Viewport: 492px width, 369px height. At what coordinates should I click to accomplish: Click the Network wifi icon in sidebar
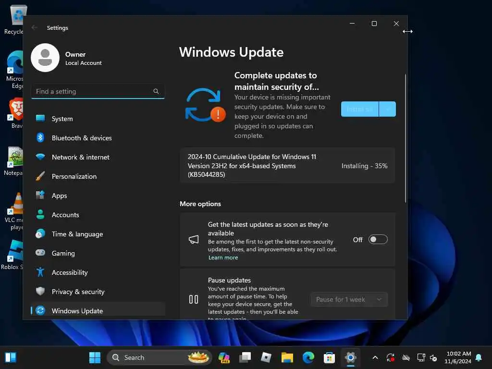(x=40, y=157)
